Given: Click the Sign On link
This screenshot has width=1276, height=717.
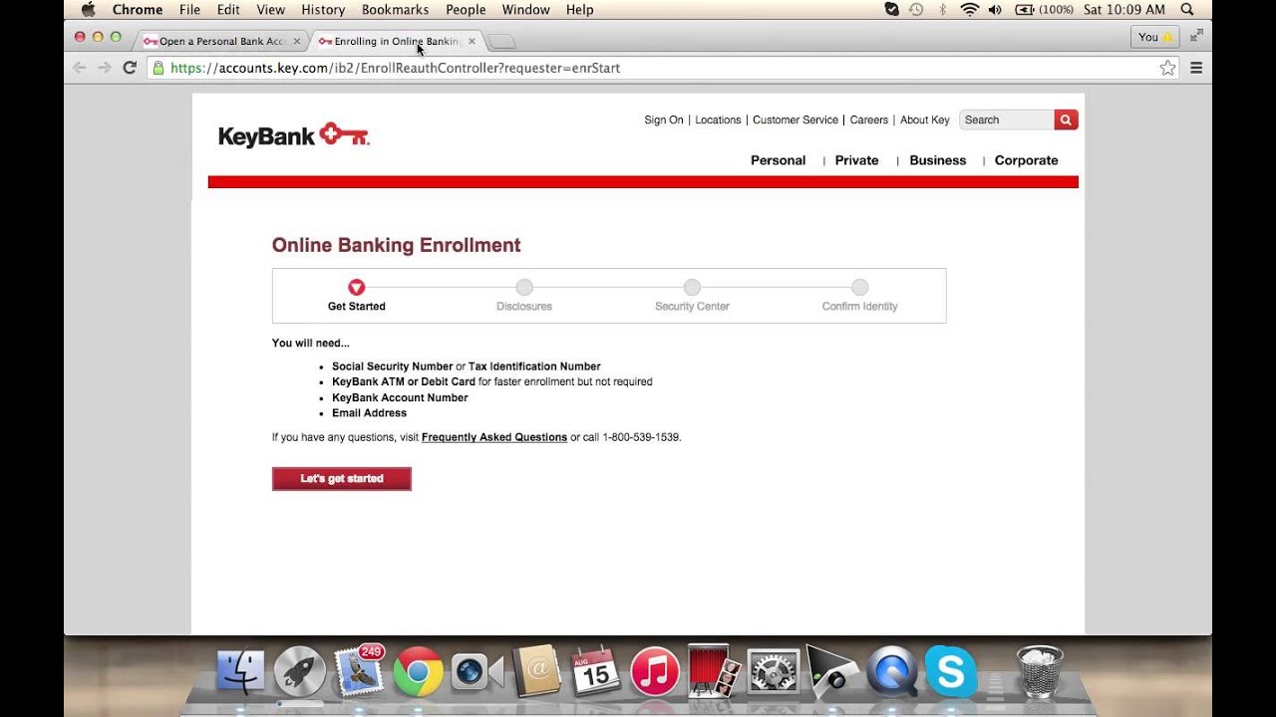Looking at the screenshot, I should pos(664,119).
